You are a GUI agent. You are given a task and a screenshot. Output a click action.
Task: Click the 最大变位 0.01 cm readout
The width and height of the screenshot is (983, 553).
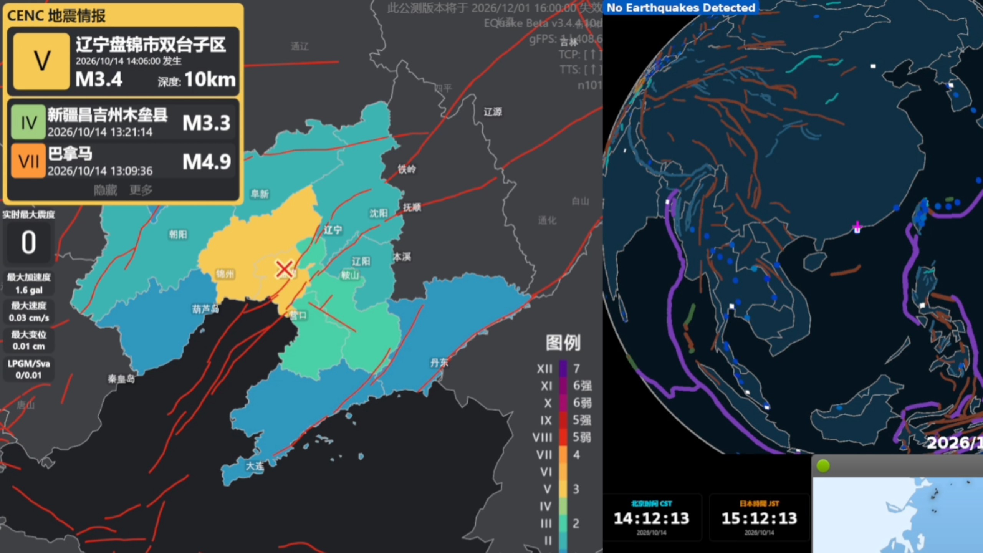click(x=29, y=340)
